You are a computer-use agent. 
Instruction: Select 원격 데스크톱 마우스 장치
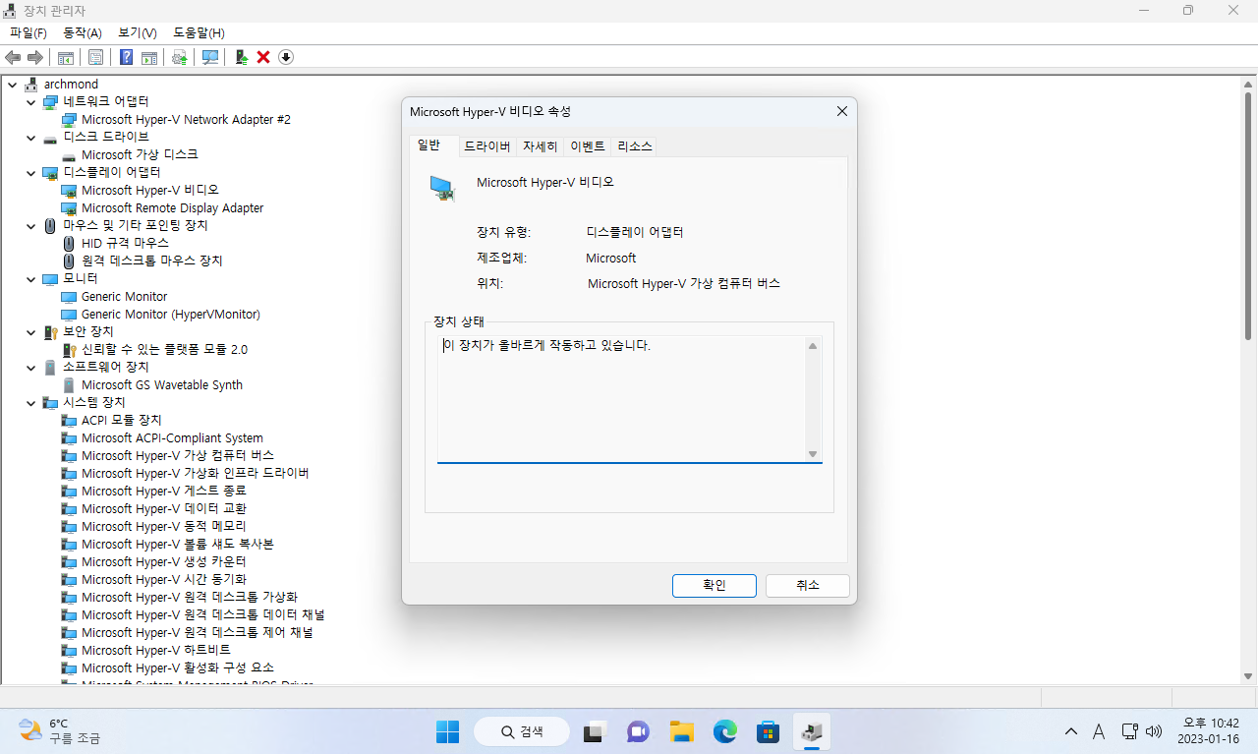point(152,261)
